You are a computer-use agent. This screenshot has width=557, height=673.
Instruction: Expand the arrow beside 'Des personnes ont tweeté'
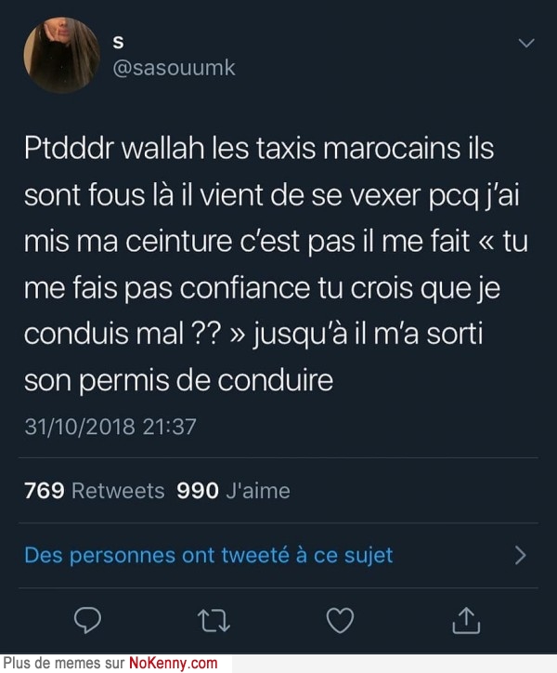coord(520,555)
